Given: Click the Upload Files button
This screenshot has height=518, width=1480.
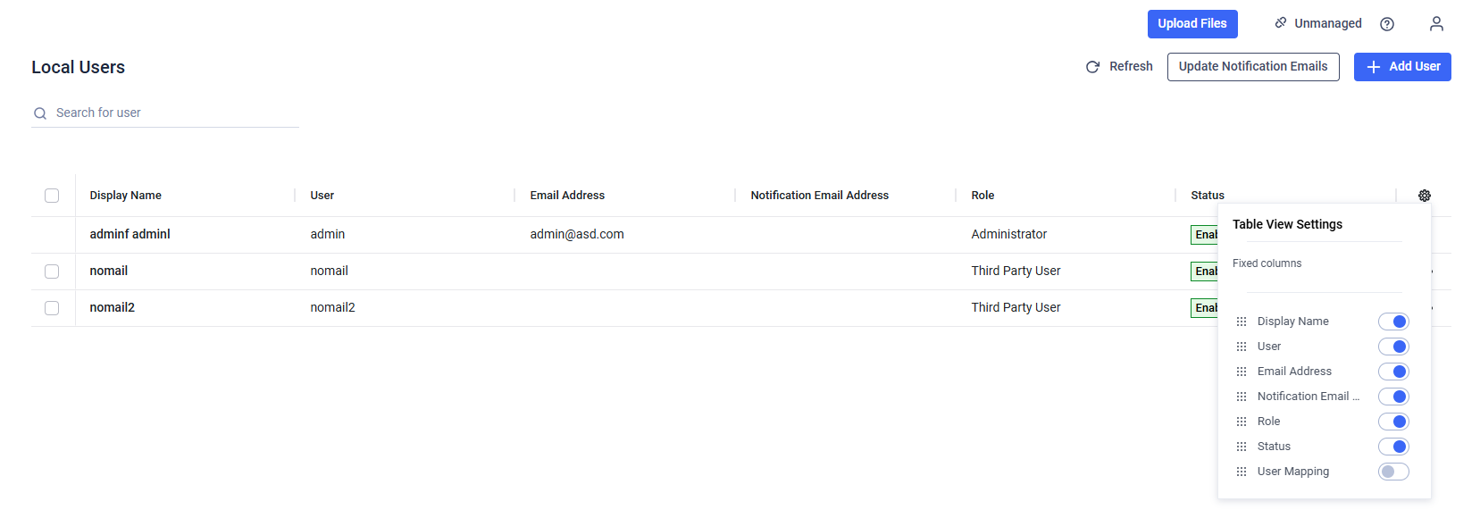Looking at the screenshot, I should pos(1192,23).
